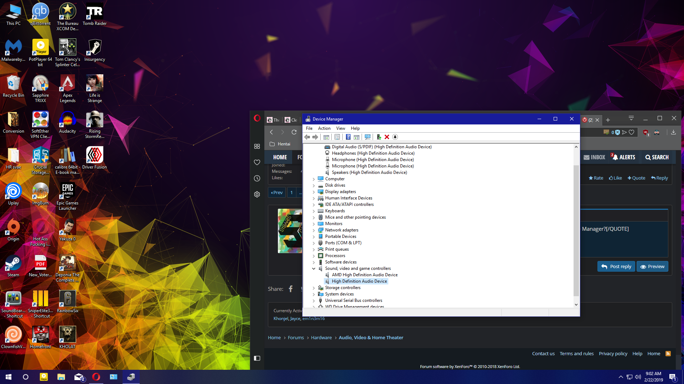Screen dimensions: 684x384
Task: Expand the Monitors category
Action: coord(314,224)
